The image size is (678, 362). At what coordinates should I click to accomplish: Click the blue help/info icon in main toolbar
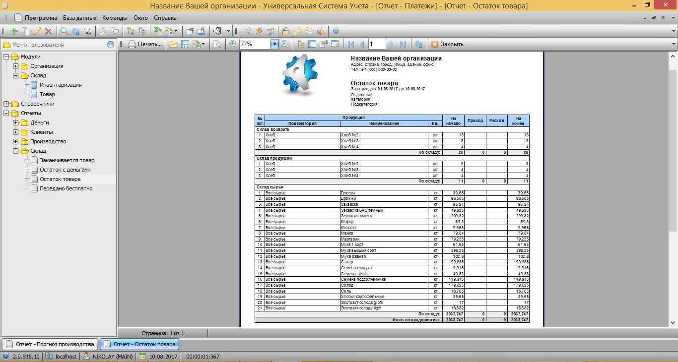[x=336, y=31]
